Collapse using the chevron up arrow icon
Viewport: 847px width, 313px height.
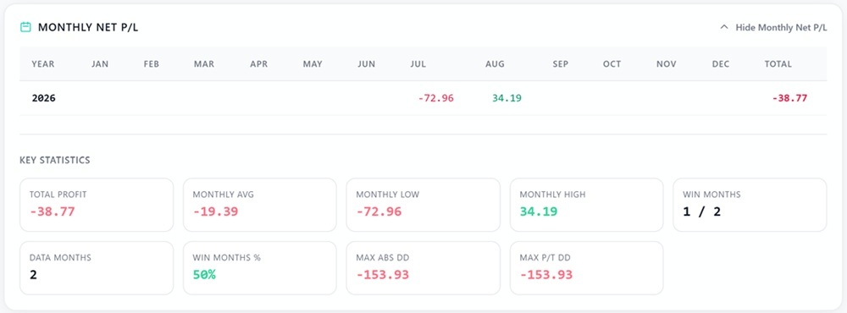724,27
